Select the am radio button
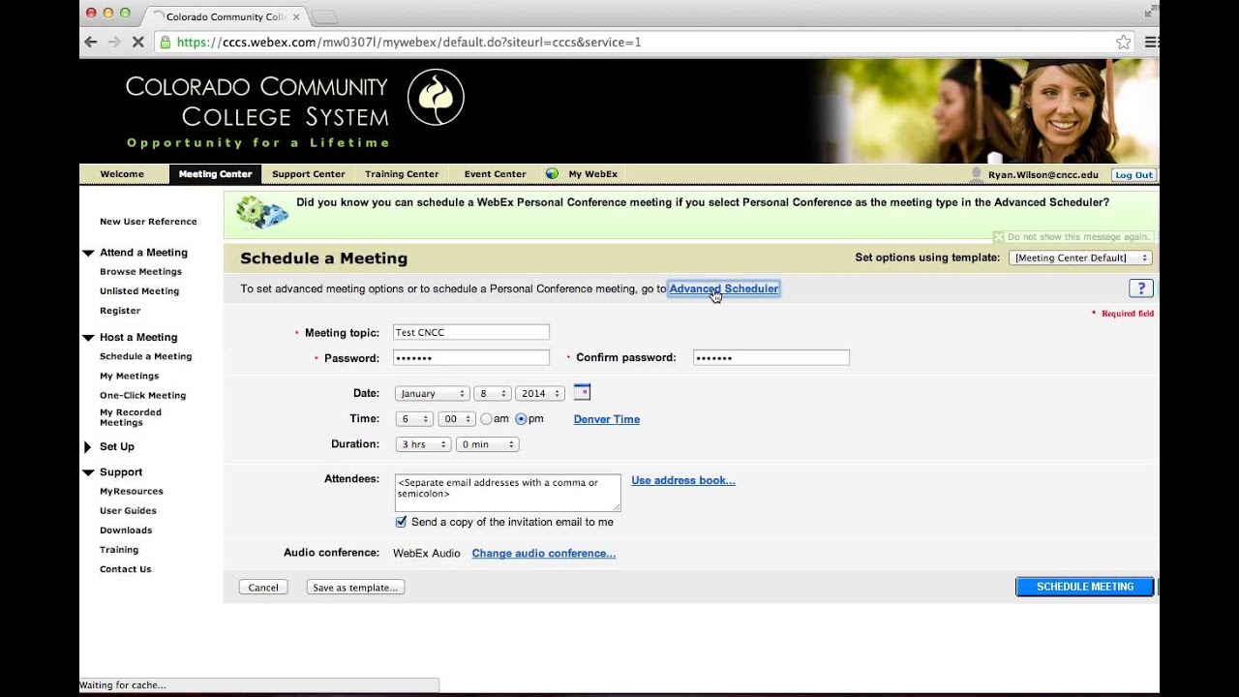1239x697 pixels. [486, 419]
